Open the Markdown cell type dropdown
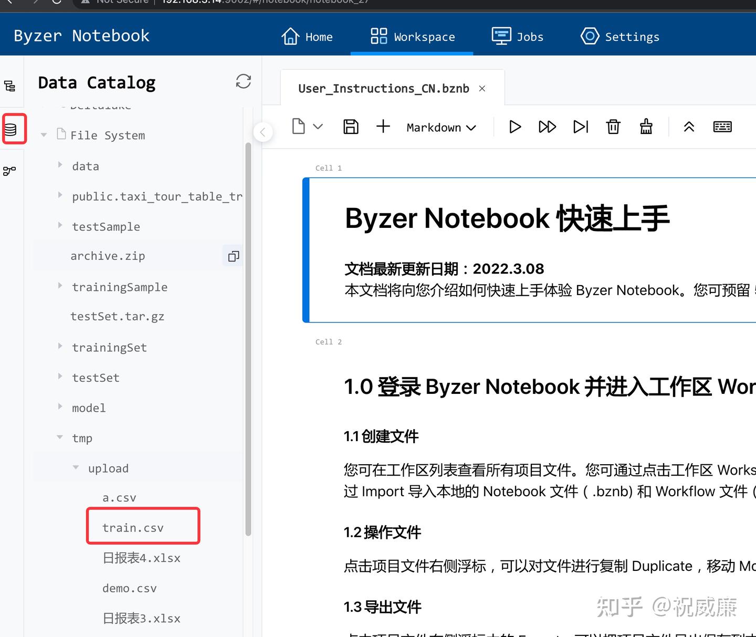756x637 pixels. pos(441,128)
